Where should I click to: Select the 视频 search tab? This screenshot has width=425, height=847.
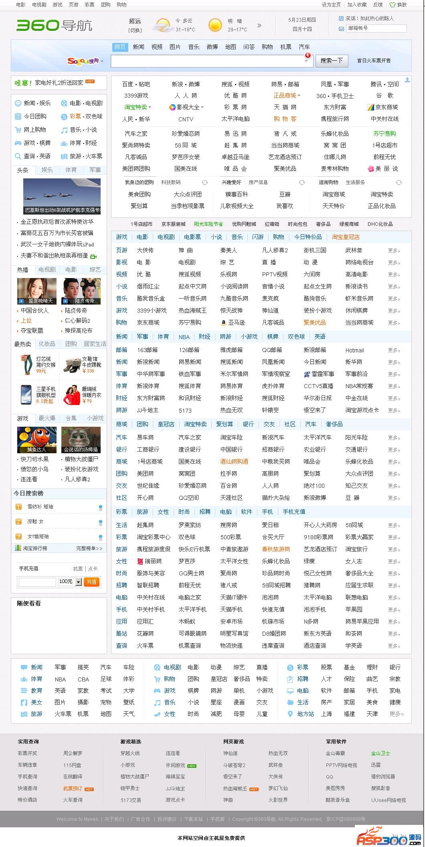(x=157, y=47)
